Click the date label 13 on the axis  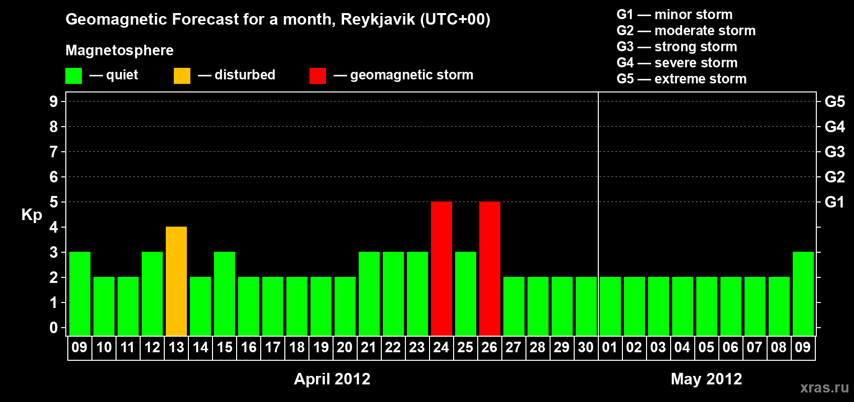(176, 347)
